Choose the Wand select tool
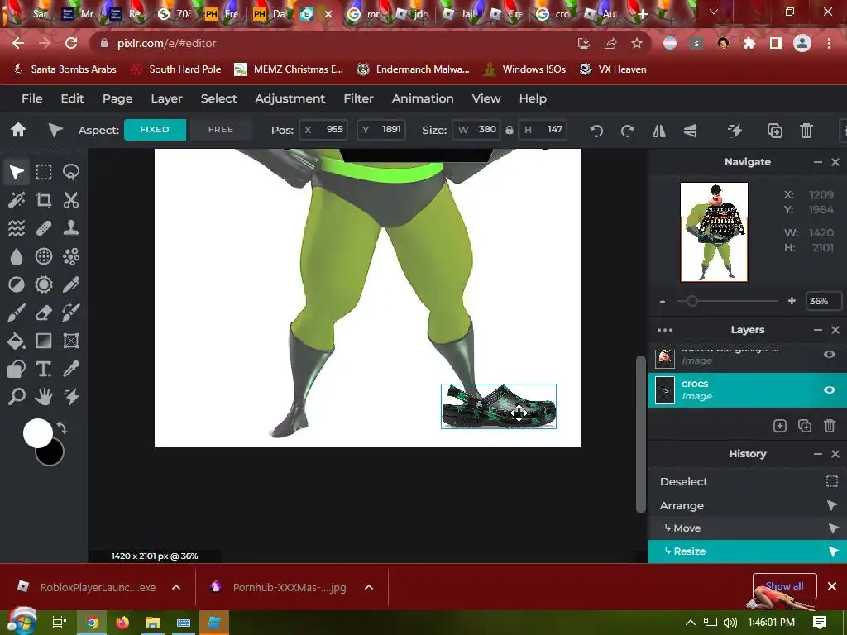The height and width of the screenshot is (635, 847). pyautogui.click(x=17, y=200)
